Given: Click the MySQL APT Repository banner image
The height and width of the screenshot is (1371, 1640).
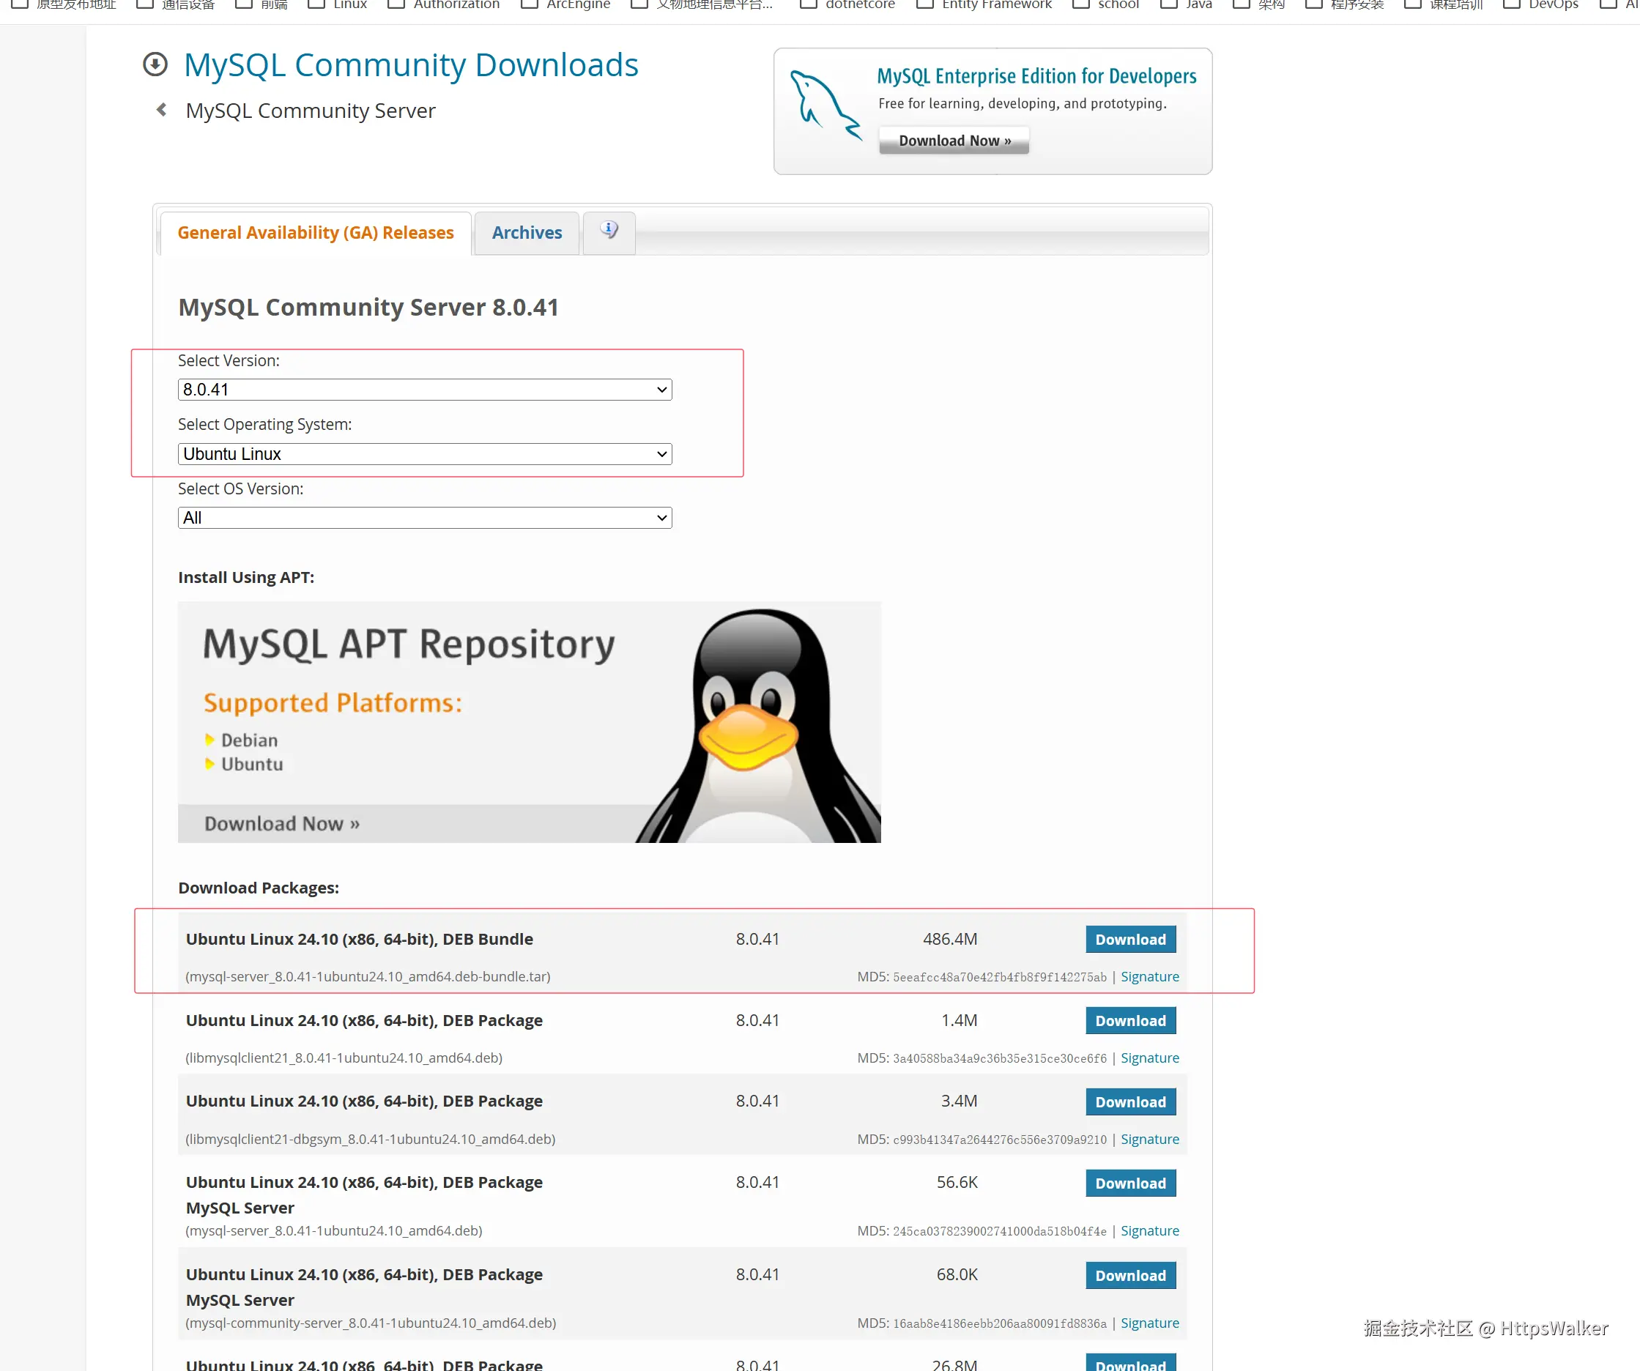Looking at the screenshot, I should 529,721.
